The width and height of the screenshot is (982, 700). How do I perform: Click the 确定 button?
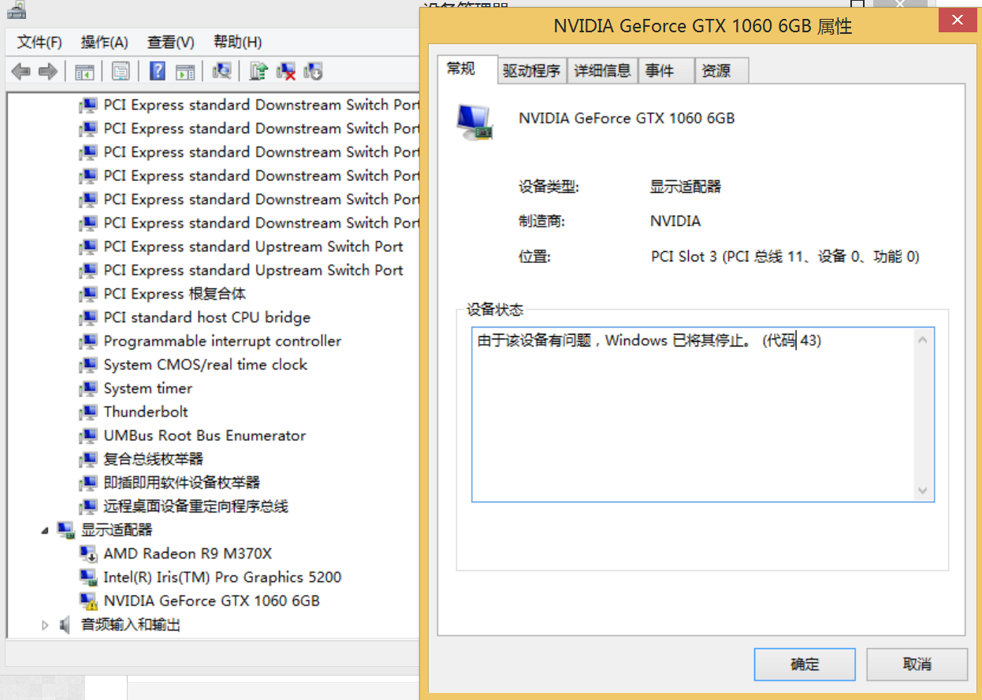pos(805,665)
